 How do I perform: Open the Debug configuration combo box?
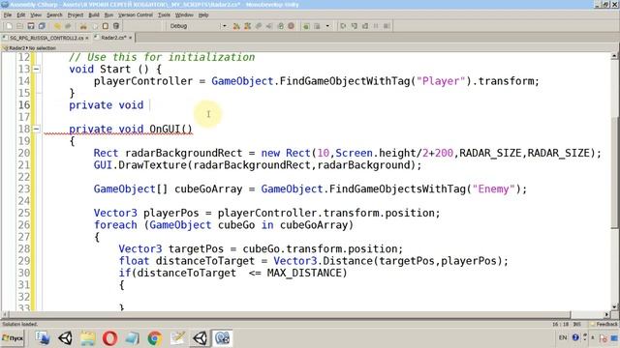[x=198, y=26]
